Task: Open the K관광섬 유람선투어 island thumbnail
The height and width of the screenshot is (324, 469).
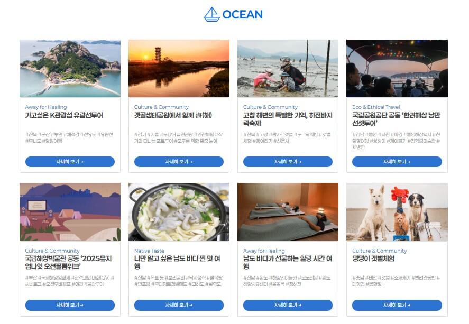Action: pyautogui.click(x=70, y=68)
